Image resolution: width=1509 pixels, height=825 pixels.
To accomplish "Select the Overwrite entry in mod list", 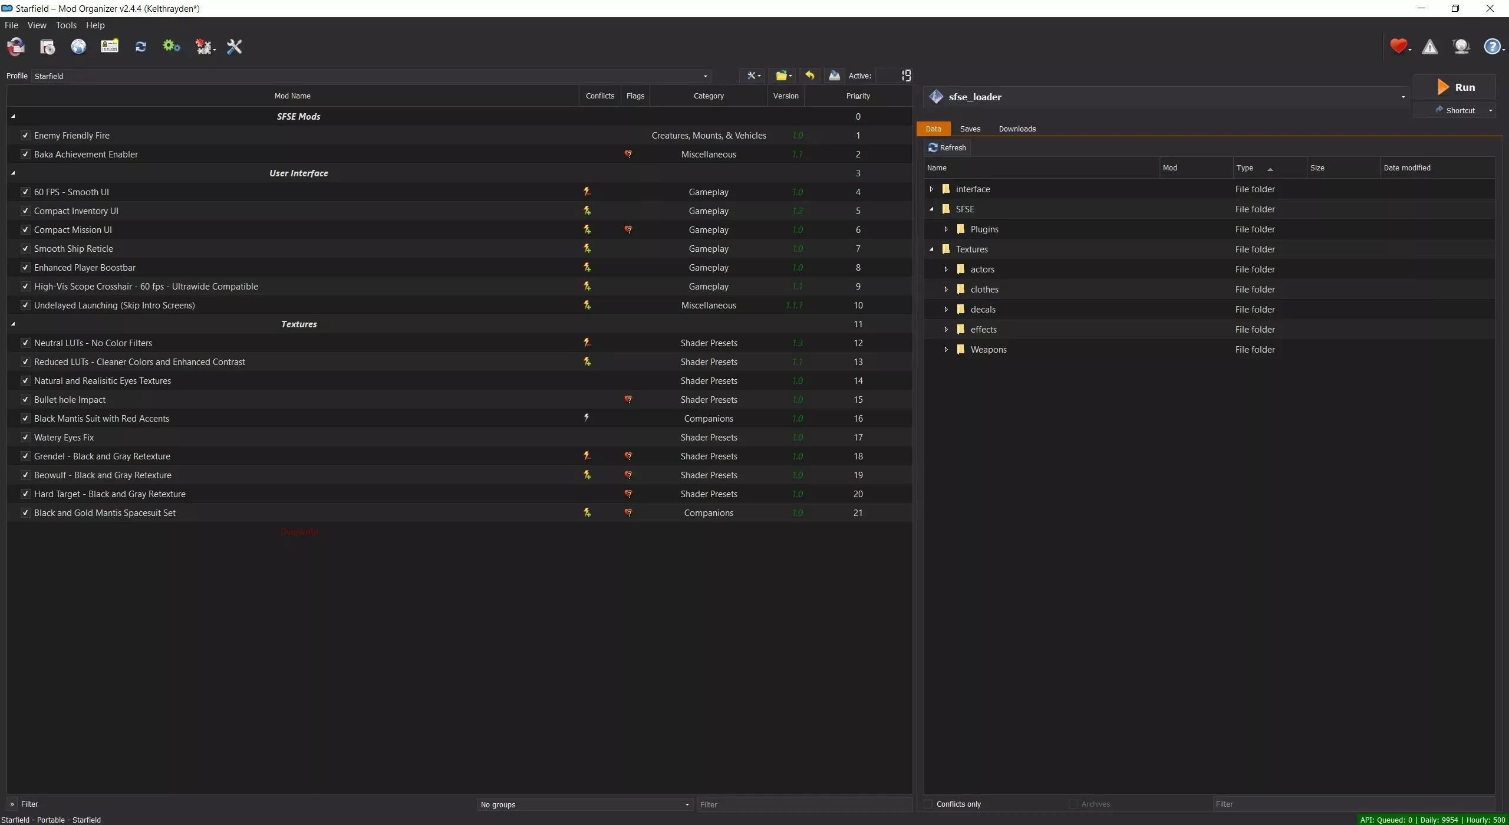I will tap(299, 531).
